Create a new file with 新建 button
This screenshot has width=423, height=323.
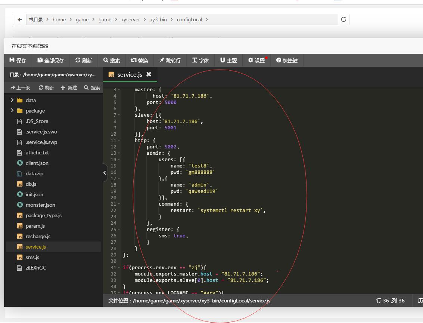tap(69, 87)
